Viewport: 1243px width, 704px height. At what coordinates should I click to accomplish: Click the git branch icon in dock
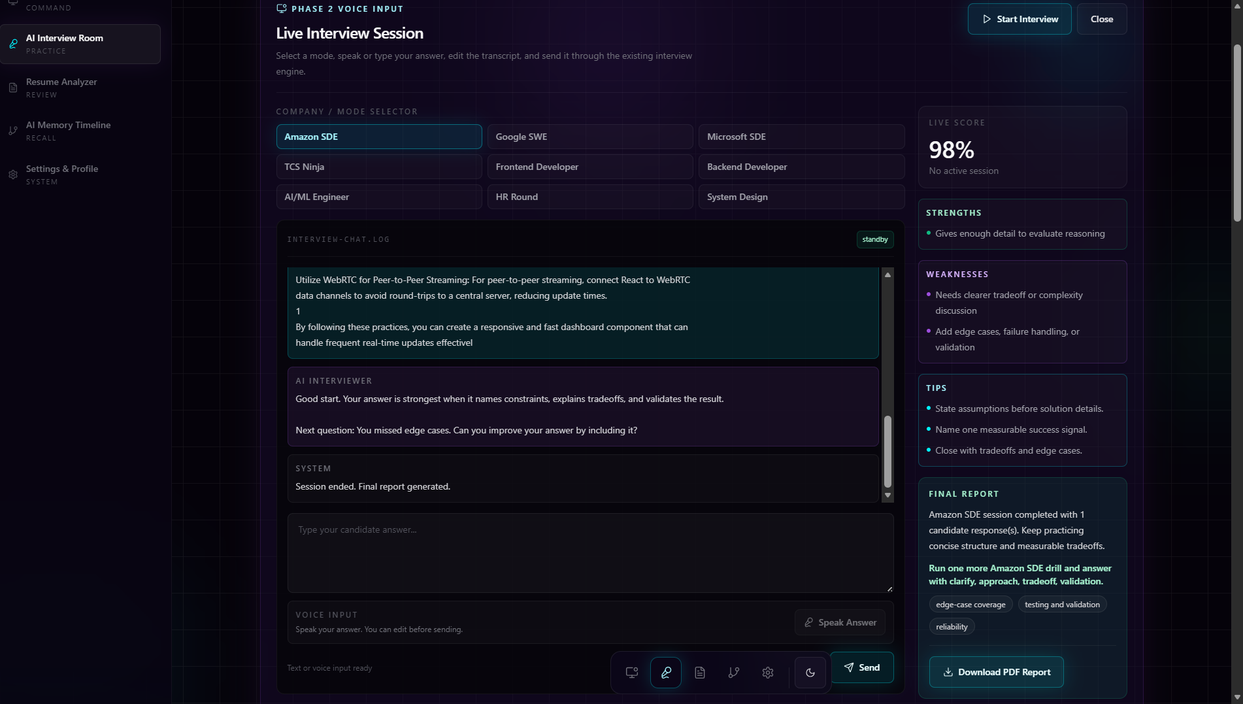[x=734, y=673]
